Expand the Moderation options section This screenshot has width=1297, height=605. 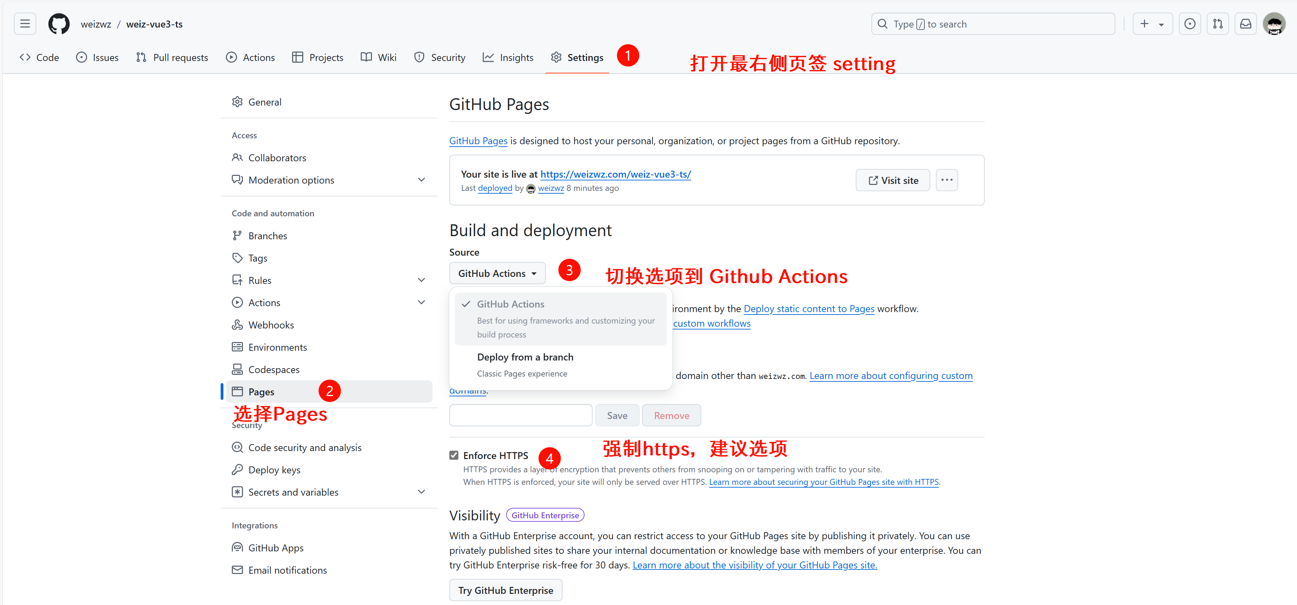click(x=421, y=179)
